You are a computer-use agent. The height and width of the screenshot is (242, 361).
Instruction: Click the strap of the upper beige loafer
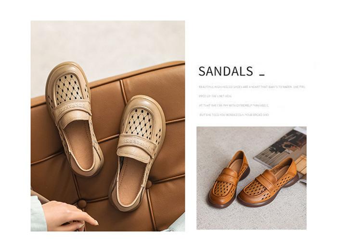(72, 111)
